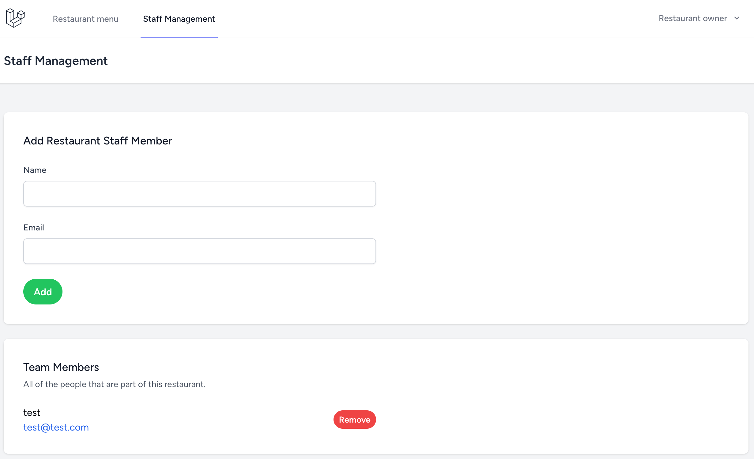The image size is (754, 459).
Task: Click the Add Restaurant Staff Member heading
Action: coord(98,141)
